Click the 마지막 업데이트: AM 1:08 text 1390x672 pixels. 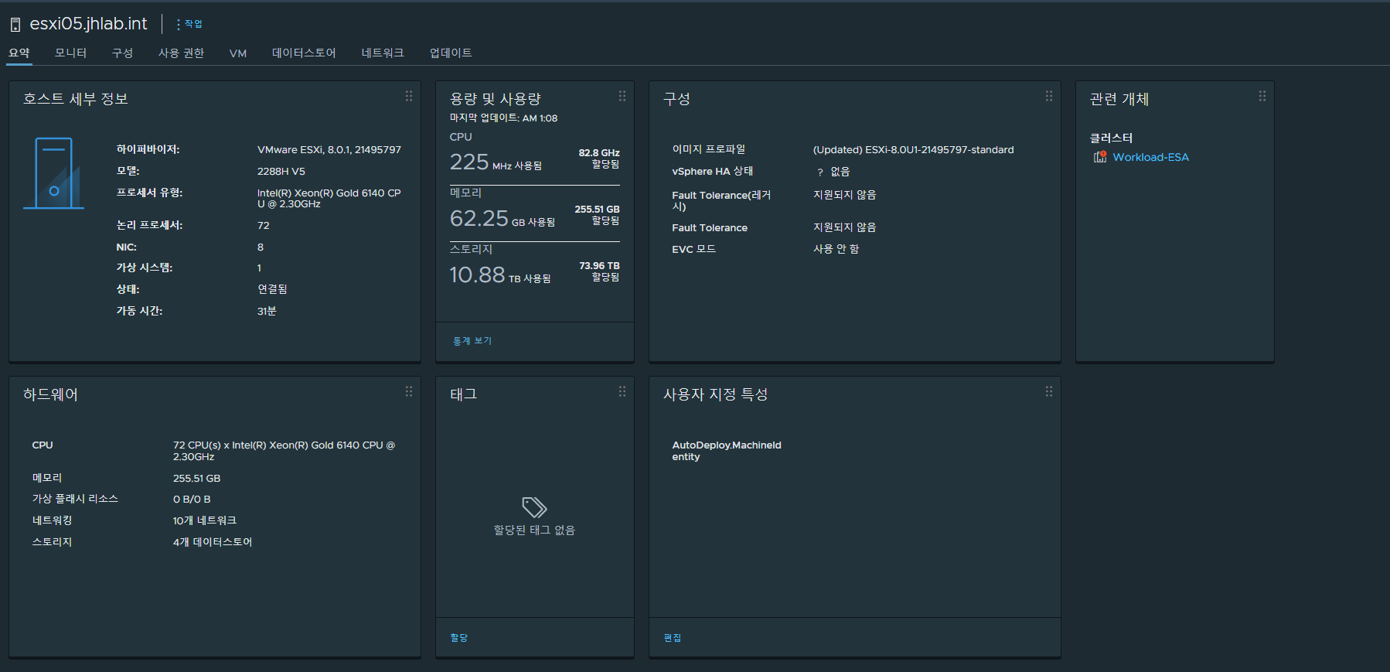[503, 118]
